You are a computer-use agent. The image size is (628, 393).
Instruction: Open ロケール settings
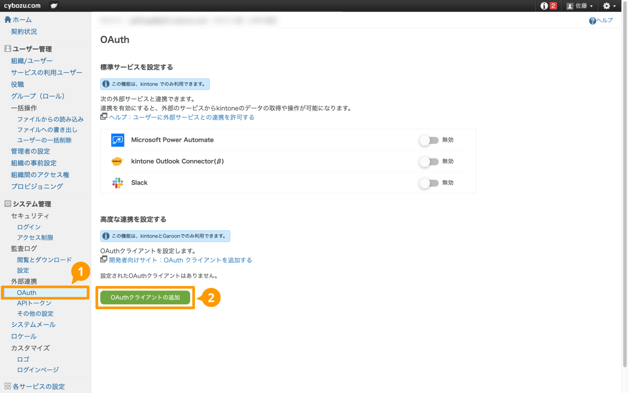[24, 336]
